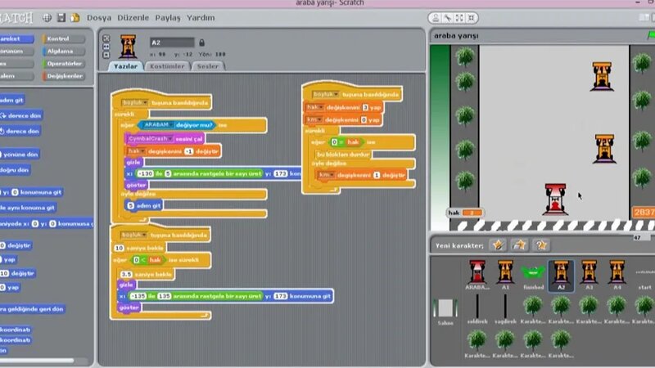Image resolution: width=655 pixels, height=368 pixels.
Task: Click choose new sprite from file button
Action: pos(519,245)
